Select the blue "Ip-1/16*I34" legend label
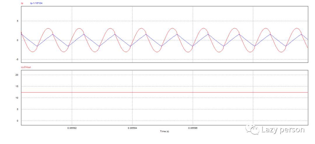Screen dimensions: 315x144 [36, 3]
